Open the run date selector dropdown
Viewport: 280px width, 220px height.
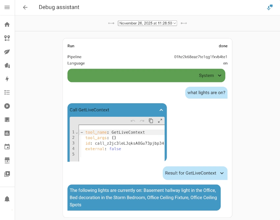point(147,23)
